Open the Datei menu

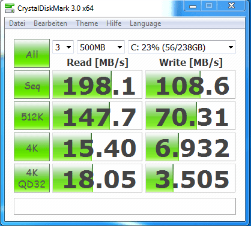point(17,23)
